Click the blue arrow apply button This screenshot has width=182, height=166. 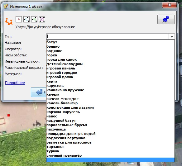(39, 92)
